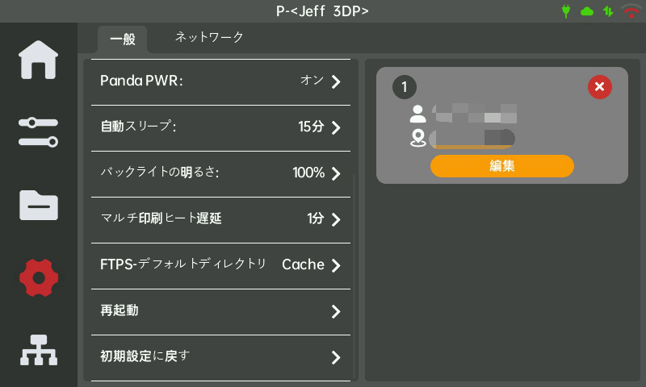Select the red gear settings icon
The image size is (646, 387).
(x=38, y=277)
